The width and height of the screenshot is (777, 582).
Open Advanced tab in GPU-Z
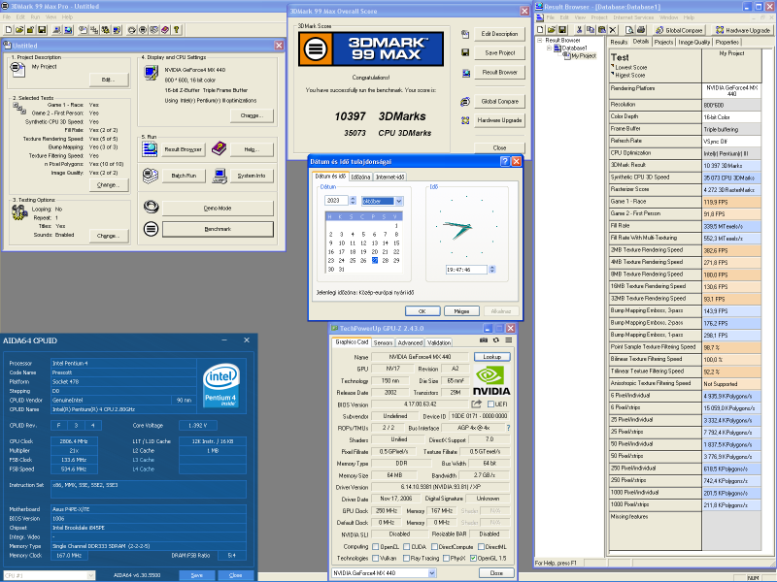410,342
